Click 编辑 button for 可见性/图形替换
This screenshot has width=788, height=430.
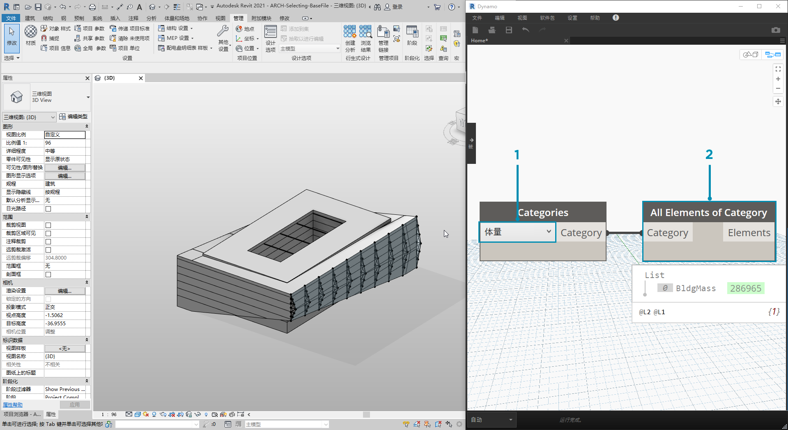pos(65,168)
